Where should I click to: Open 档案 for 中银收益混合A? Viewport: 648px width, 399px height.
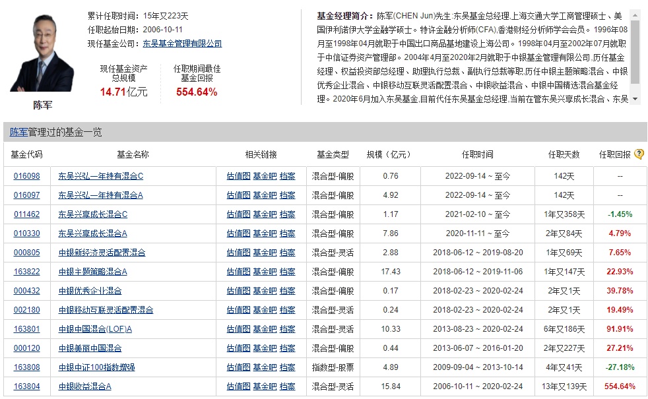pyautogui.click(x=287, y=386)
